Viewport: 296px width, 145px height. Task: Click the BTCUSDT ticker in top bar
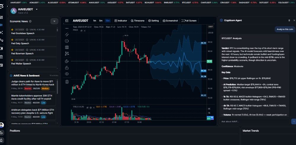tap(190, 3)
